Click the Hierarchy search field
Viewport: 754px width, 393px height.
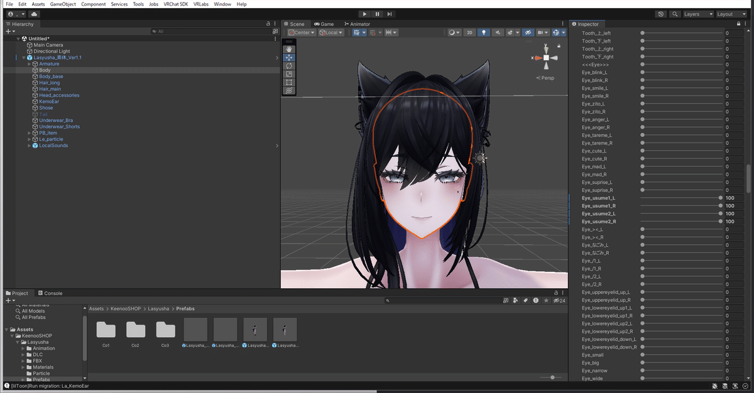click(x=210, y=31)
